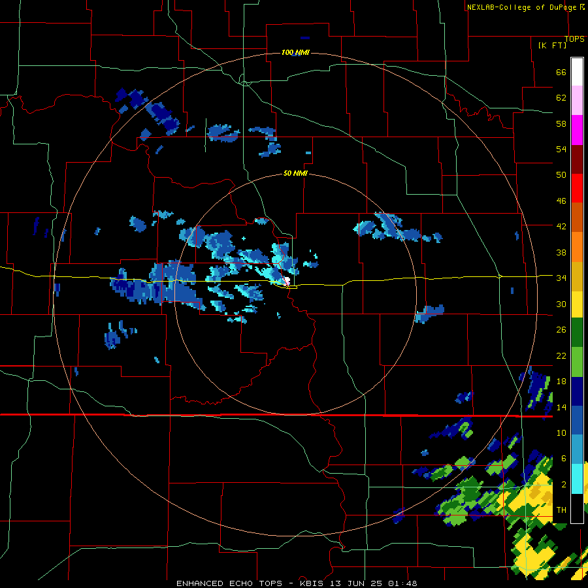Click the [K FT] units label
The image size is (588, 588).
[552, 45]
